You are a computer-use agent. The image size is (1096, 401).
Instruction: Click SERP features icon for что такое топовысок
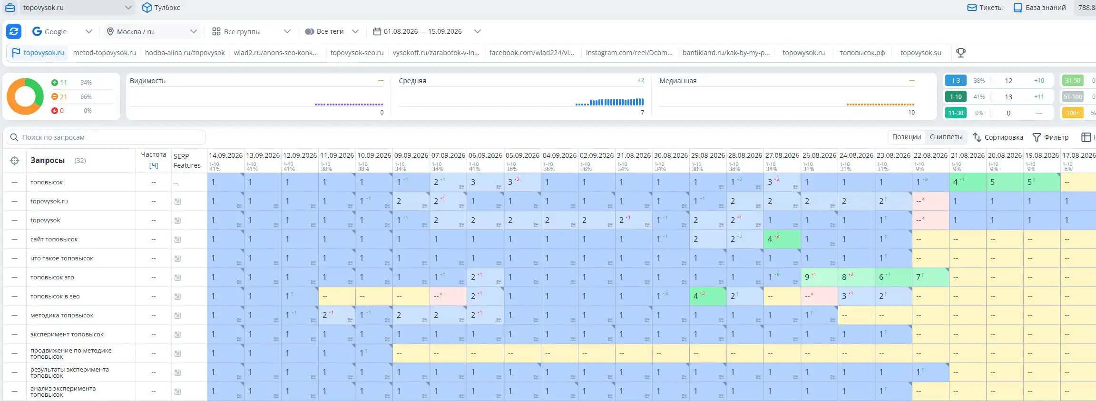[177, 258]
